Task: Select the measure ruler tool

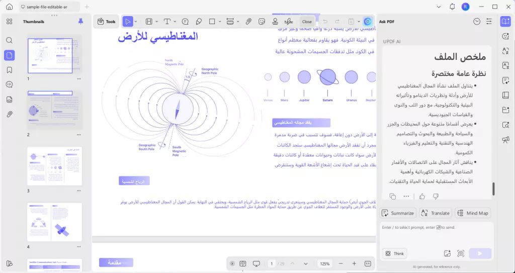Action: point(230,22)
